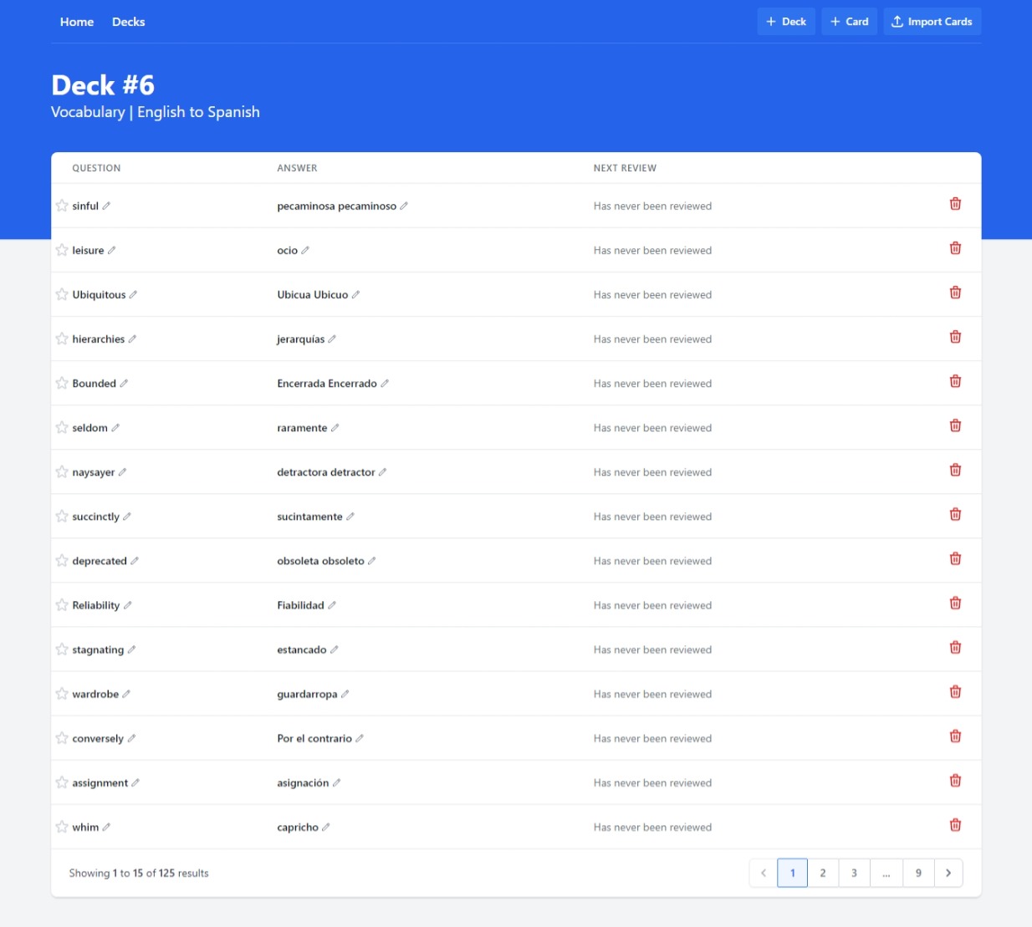Edit answer 'estancado' pencil icon

[x=335, y=649]
